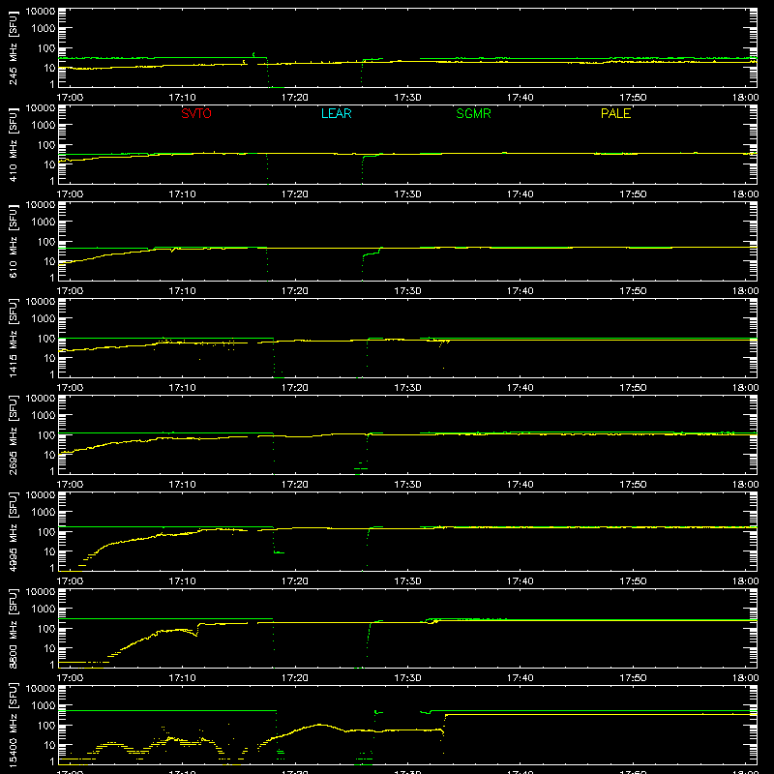The height and width of the screenshot is (774, 774).
Task: Click the 1000 y-axis value on 610 MHz panel
Action: (44, 223)
